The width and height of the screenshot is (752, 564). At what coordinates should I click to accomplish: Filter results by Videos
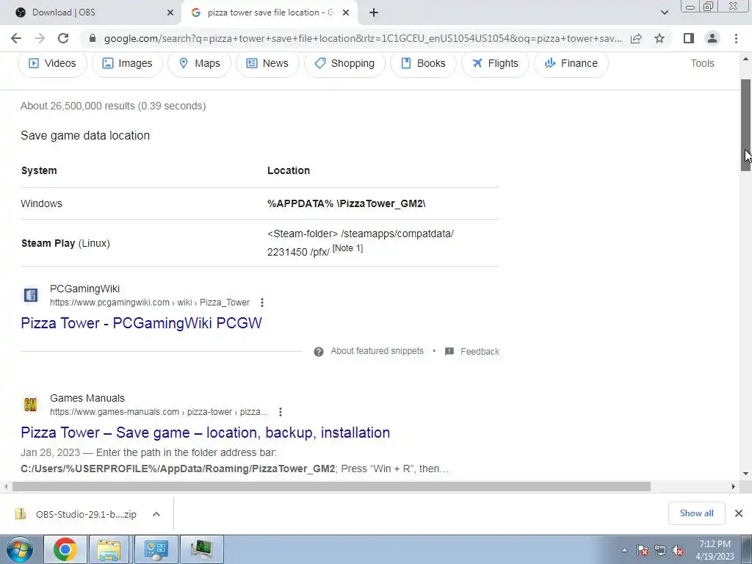pos(52,63)
